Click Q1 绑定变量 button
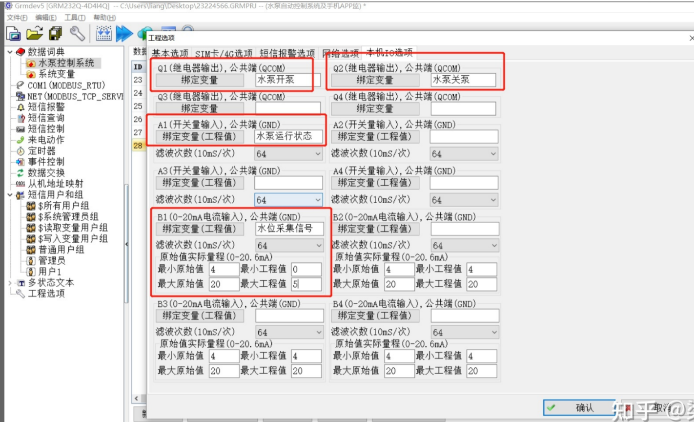The image size is (694, 422). coord(200,80)
